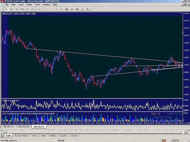
Task: Click the 'For Help, press F1' status text
Action: (x=9, y=140)
